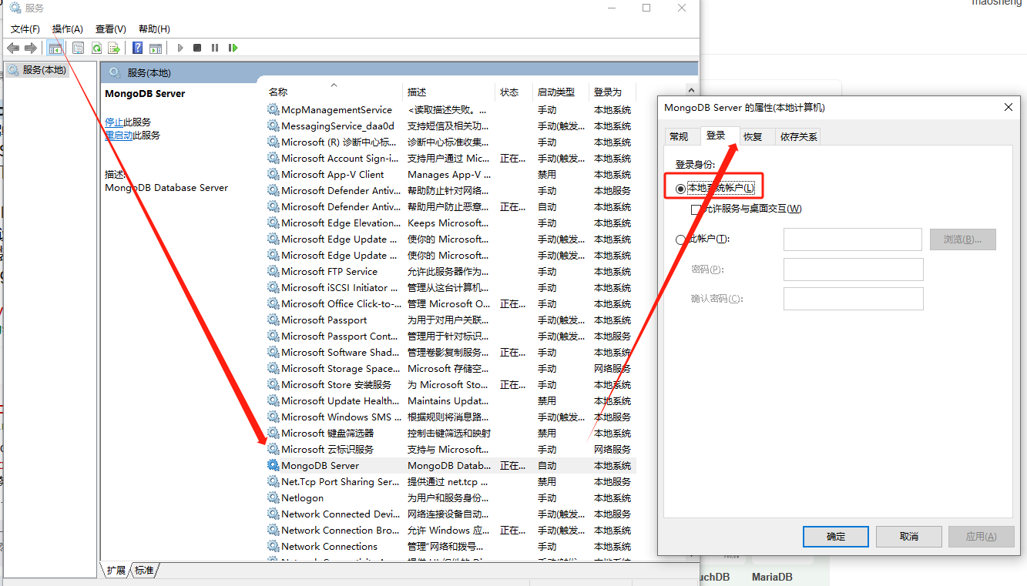Viewport: 1027px width, 586px height.
Task: Sort services by the 名称 column header
Action: (x=278, y=92)
